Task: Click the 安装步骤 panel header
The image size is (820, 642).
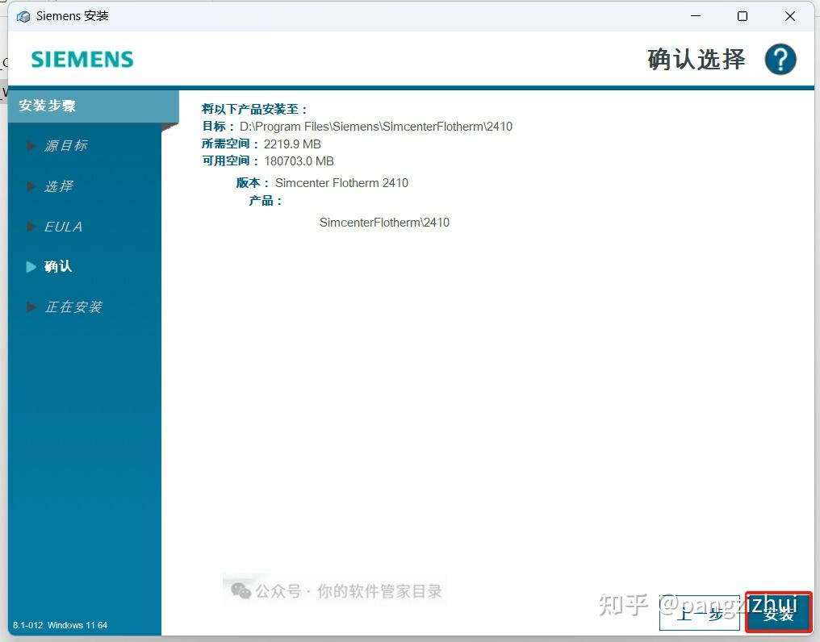Action: pos(46,105)
